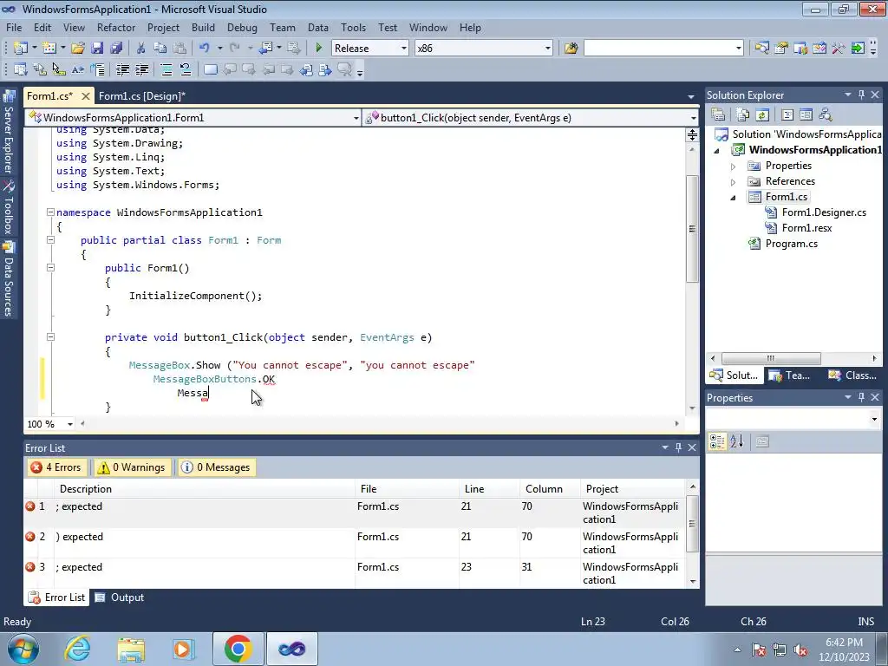This screenshot has height=666, width=888.
Task: Click the Find in Files icon
Action: (x=571, y=49)
